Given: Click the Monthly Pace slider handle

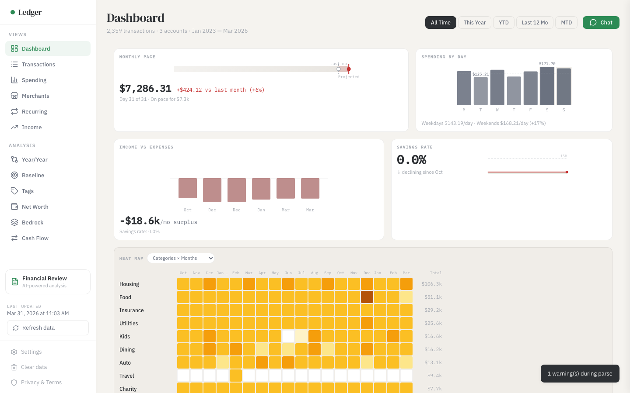Looking at the screenshot, I should click(x=339, y=69).
